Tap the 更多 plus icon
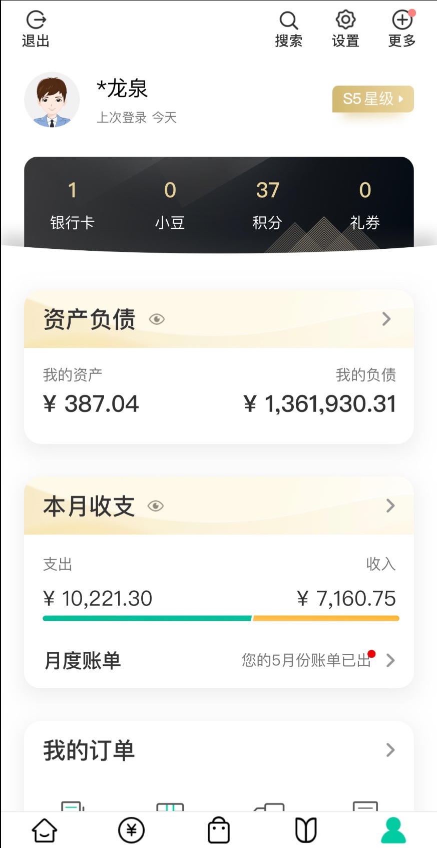Viewport: 437px width, 848px height. [x=402, y=21]
